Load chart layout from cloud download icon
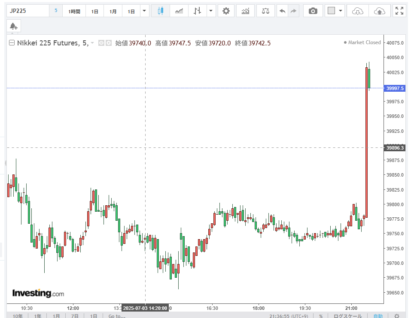The image size is (411, 318). pos(357,11)
